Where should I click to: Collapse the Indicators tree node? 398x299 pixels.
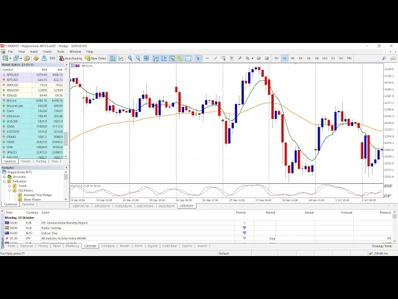coord(6,181)
